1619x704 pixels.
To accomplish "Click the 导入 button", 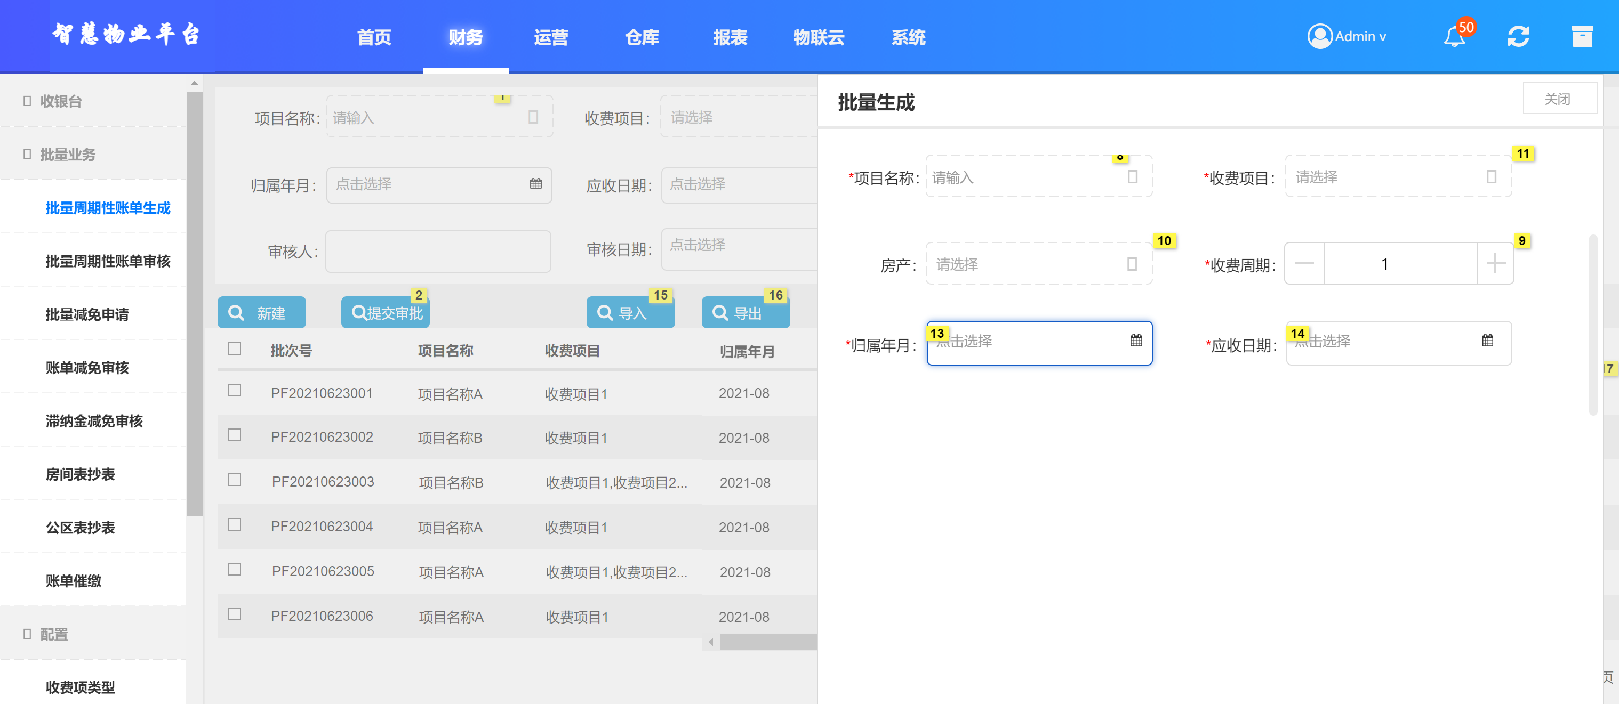I will pyautogui.click(x=630, y=313).
